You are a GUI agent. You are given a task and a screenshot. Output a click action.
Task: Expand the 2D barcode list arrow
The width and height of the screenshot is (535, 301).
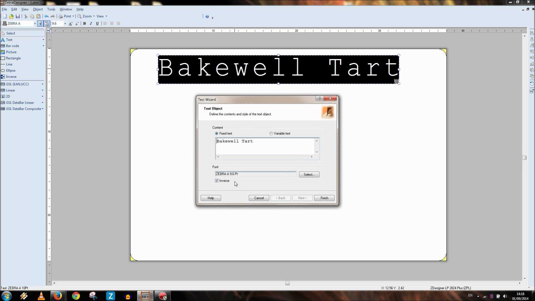tap(43, 96)
